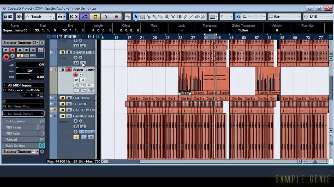
Task: Select the Split scissors tool
Action: [x=148, y=17]
